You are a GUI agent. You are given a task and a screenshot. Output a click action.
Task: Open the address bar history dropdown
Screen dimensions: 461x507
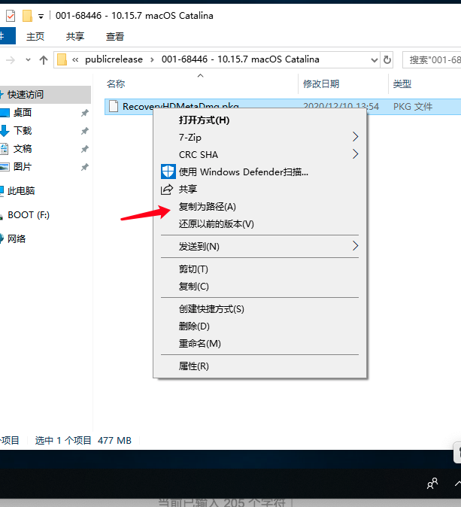tap(374, 60)
